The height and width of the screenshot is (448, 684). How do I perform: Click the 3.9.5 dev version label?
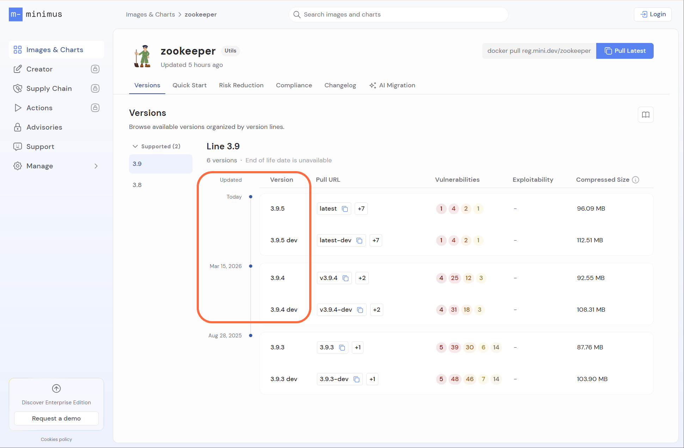[284, 241]
